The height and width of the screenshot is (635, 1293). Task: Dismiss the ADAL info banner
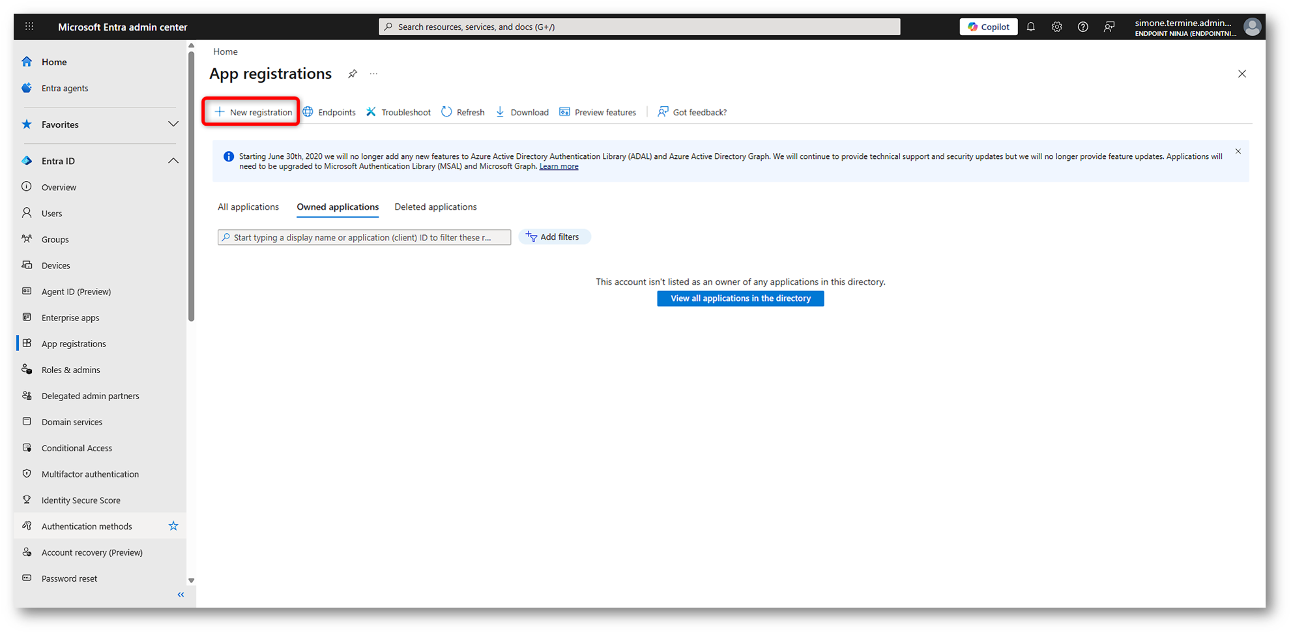coord(1238,152)
